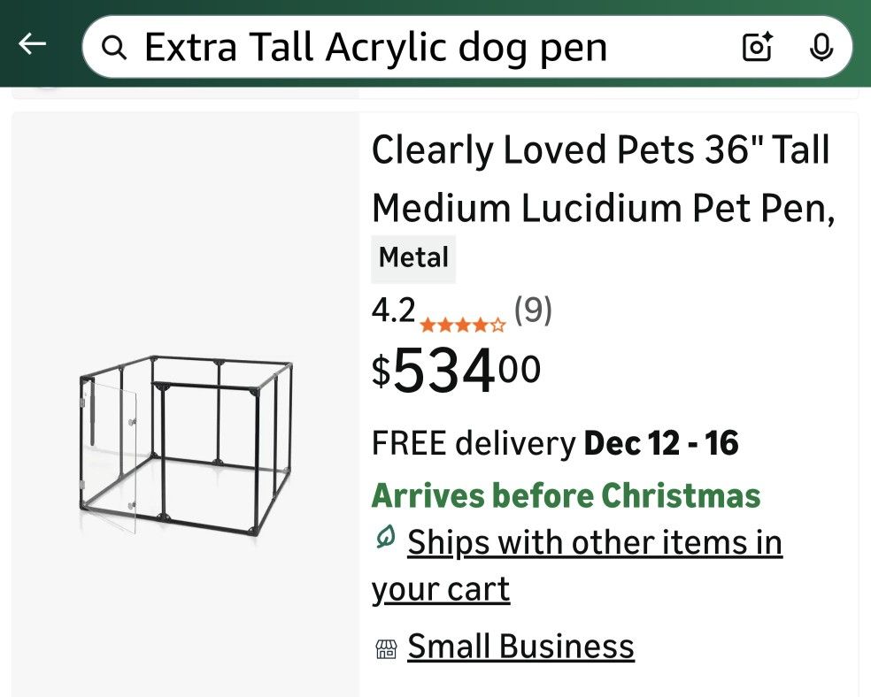The width and height of the screenshot is (871, 697).
Task: Select the Metal material badge
Action: click(x=413, y=258)
